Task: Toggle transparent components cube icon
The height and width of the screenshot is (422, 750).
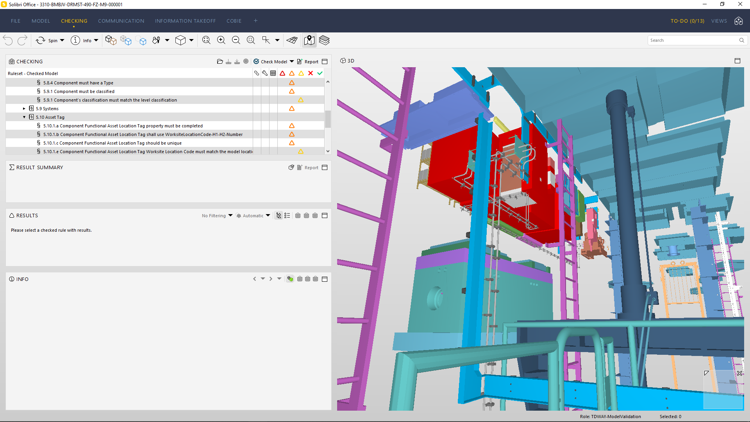Action: click(x=125, y=40)
